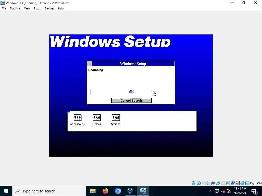Viewport: 262px width, 196px height.
Task: Launch the Chromium browser taskbar icon
Action: [118, 191]
